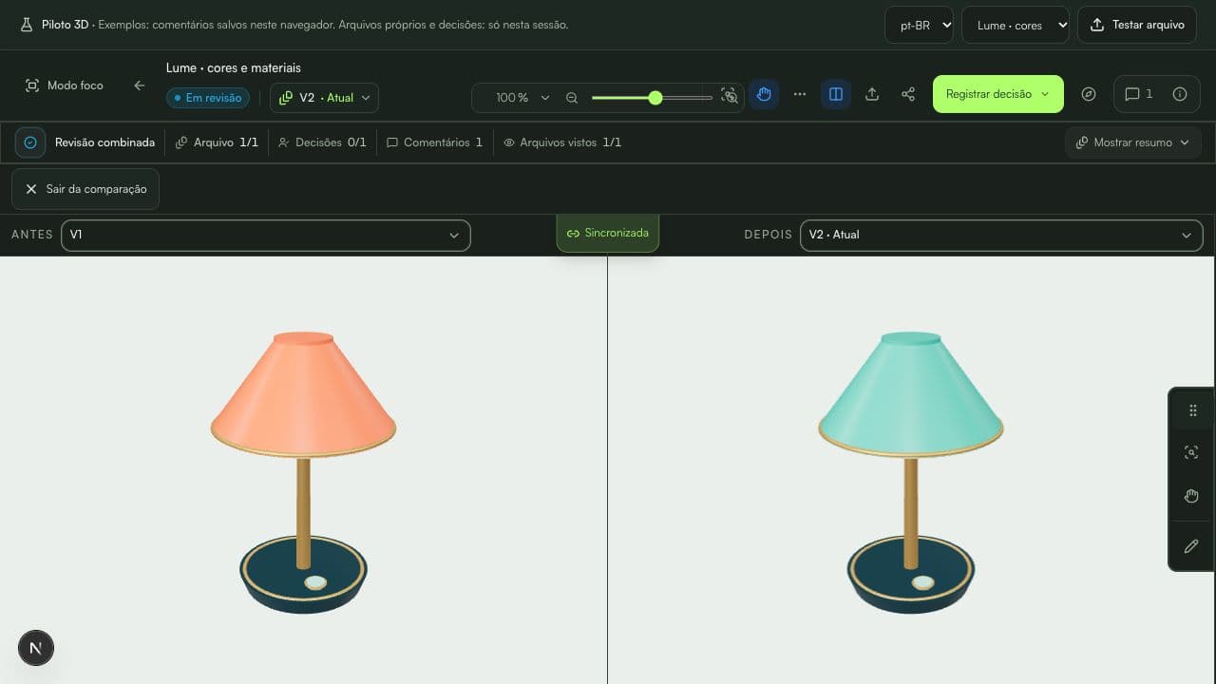Click the share icon
Image resolution: width=1216 pixels, height=684 pixels.
908,94
